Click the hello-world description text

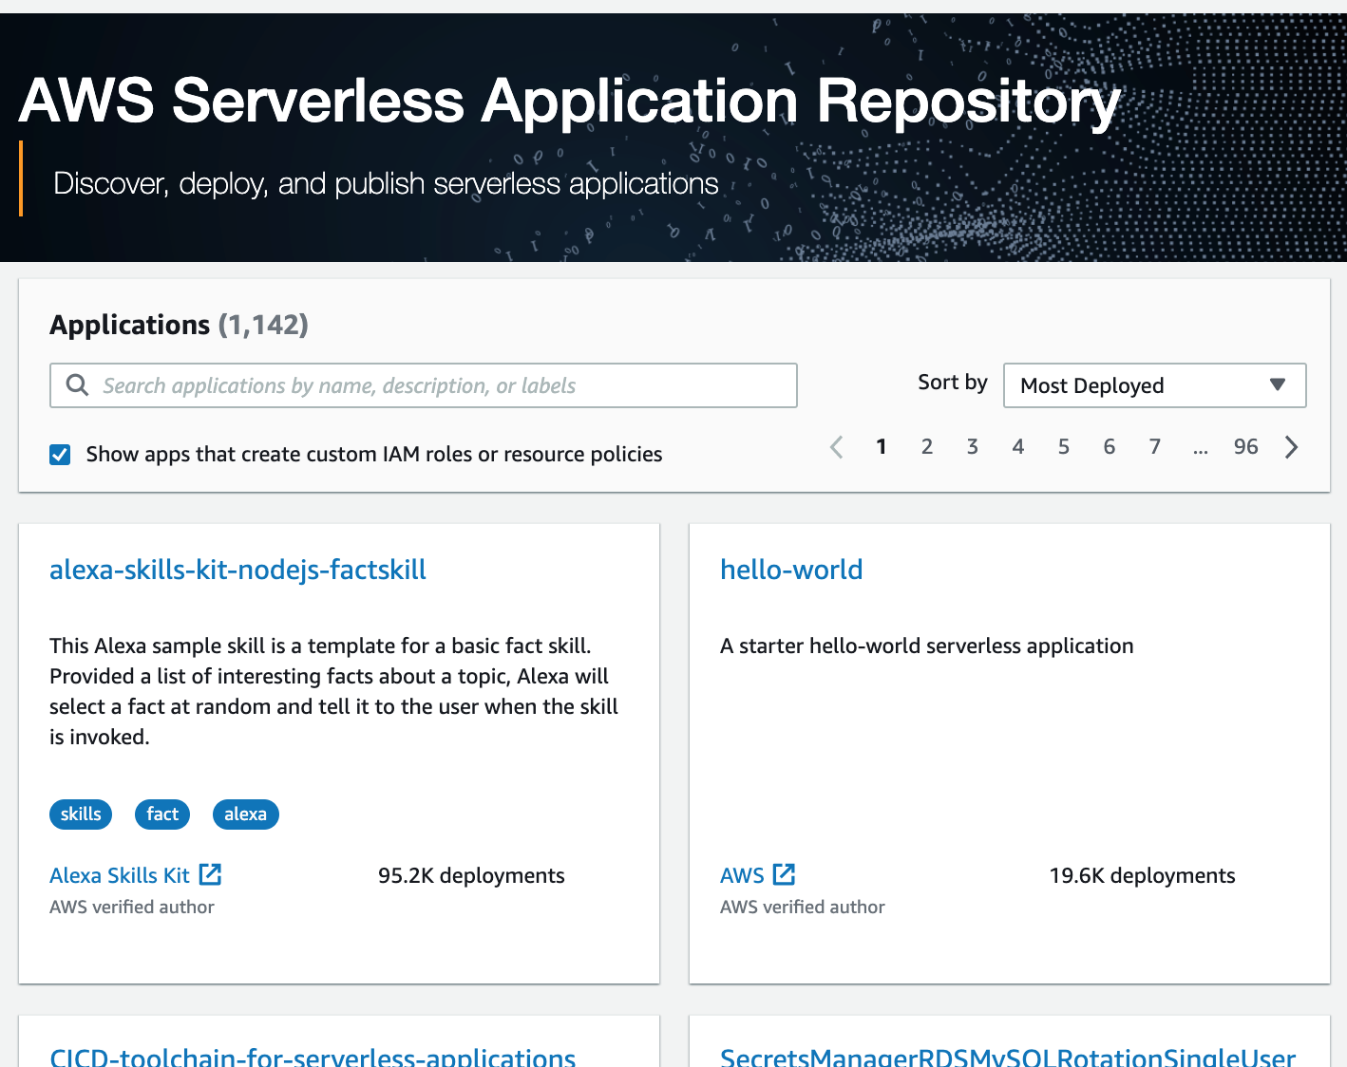point(927,646)
